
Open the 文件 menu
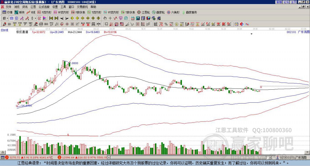point(8,7)
